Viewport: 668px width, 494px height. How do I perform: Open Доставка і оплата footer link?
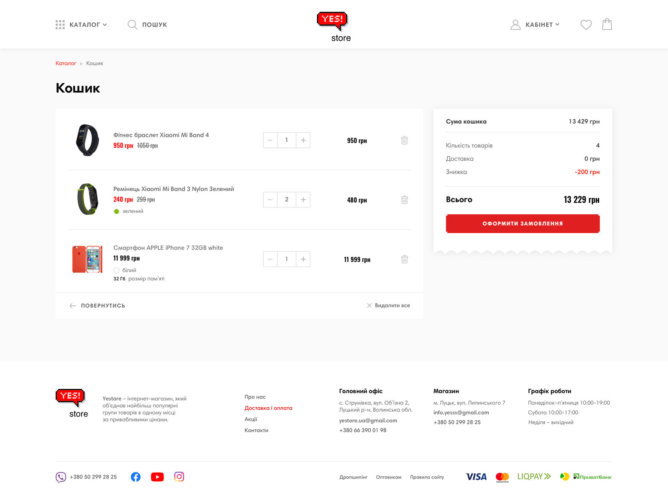click(268, 408)
